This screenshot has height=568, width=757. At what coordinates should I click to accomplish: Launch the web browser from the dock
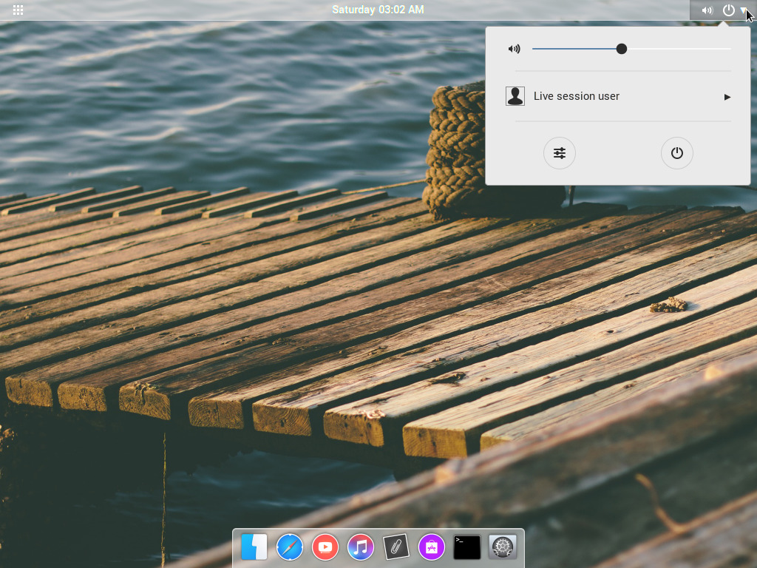(290, 547)
